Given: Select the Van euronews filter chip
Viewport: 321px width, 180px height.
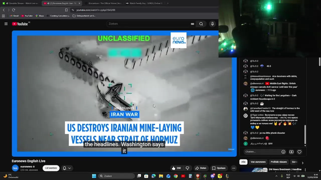Looking at the screenshot, I should (x=258, y=162).
